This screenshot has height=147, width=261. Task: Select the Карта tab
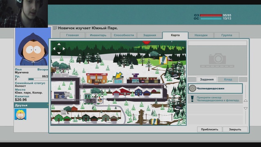175,35
